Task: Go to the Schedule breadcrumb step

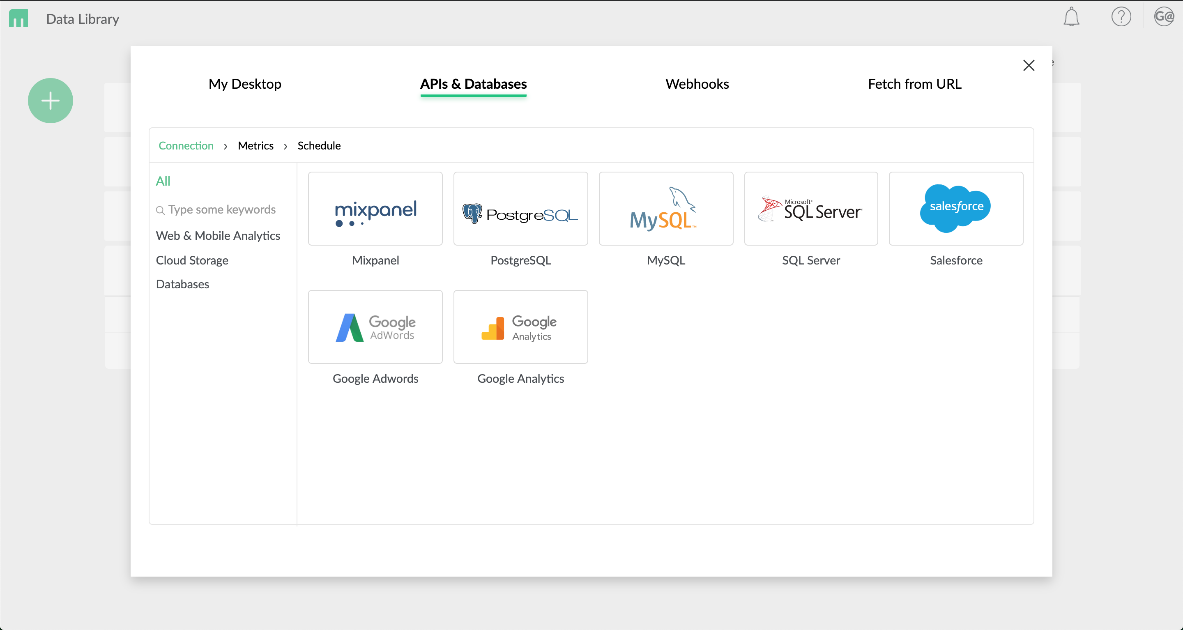Action: (x=319, y=145)
